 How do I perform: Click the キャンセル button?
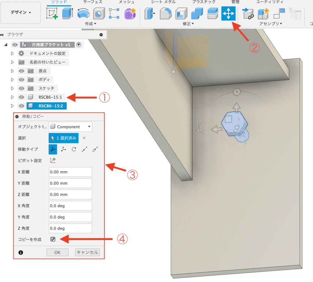pyautogui.click(x=87, y=252)
